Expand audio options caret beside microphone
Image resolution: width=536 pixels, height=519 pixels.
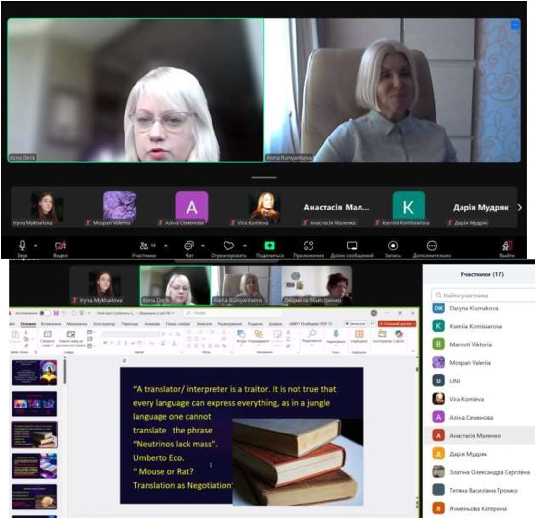tap(36, 246)
